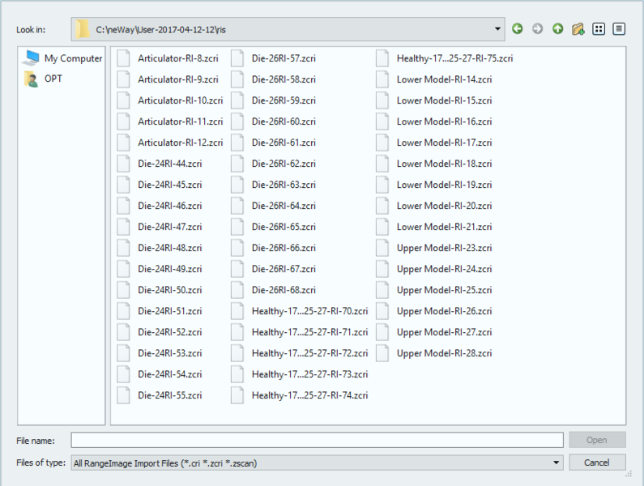Click the file icon of Die-26RI-57.zcri
Screen dimensions: 644x486
pos(237,58)
